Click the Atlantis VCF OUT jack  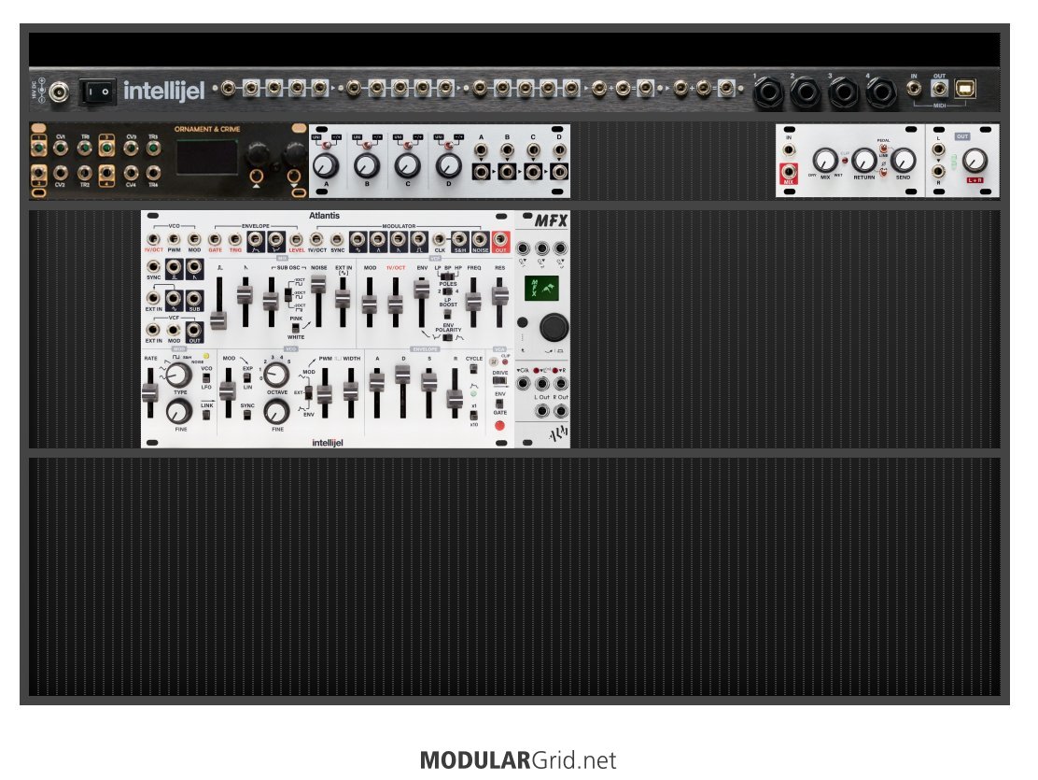tap(194, 330)
